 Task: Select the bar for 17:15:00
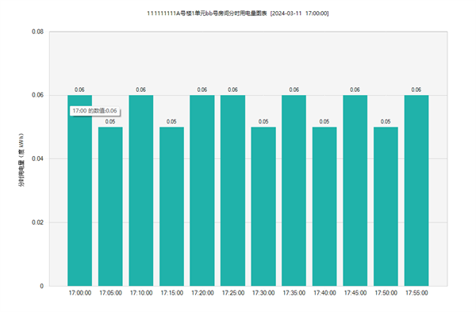pos(171,206)
